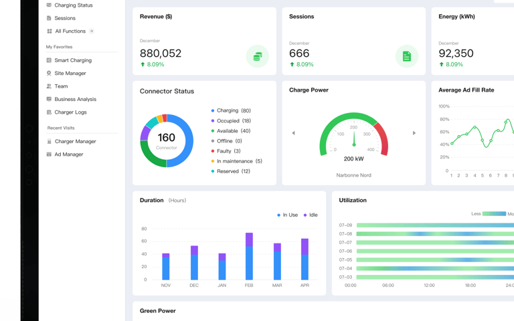The image size is (514, 321).
Task: Click the Charger Logs icon
Action: [49, 112]
